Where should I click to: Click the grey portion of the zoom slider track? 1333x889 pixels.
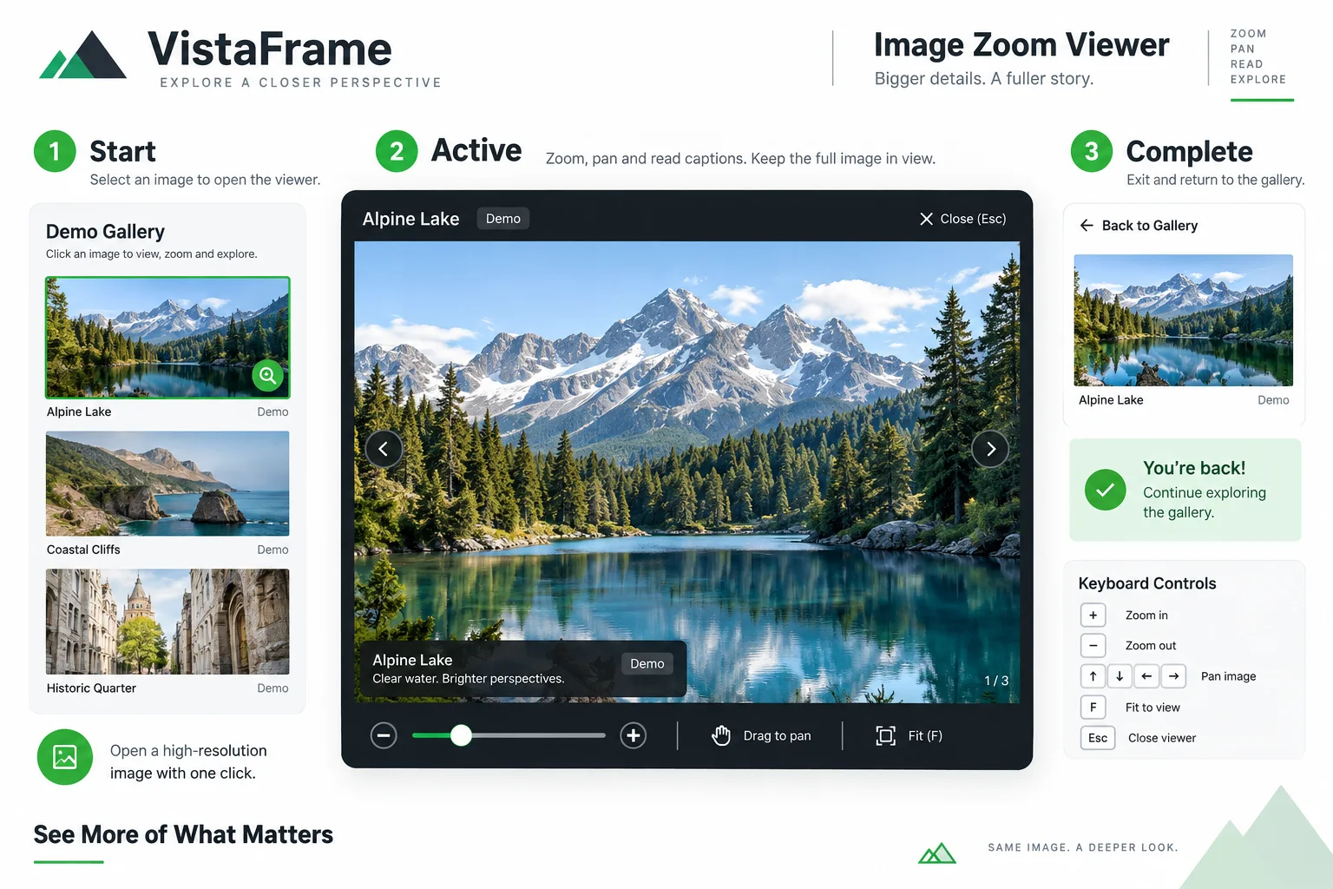(x=538, y=735)
